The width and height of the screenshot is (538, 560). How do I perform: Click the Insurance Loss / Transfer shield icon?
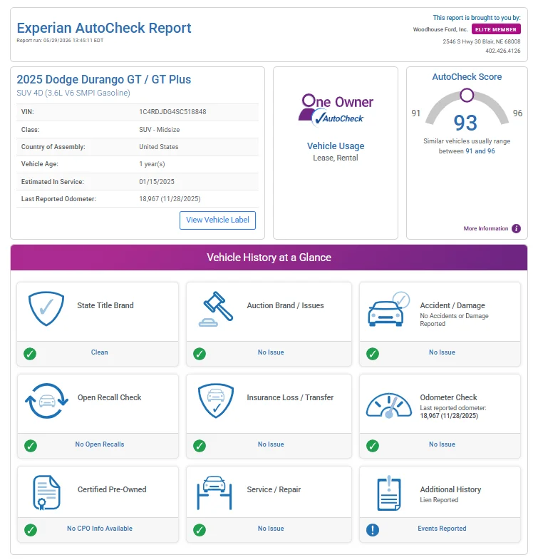pyautogui.click(x=216, y=401)
